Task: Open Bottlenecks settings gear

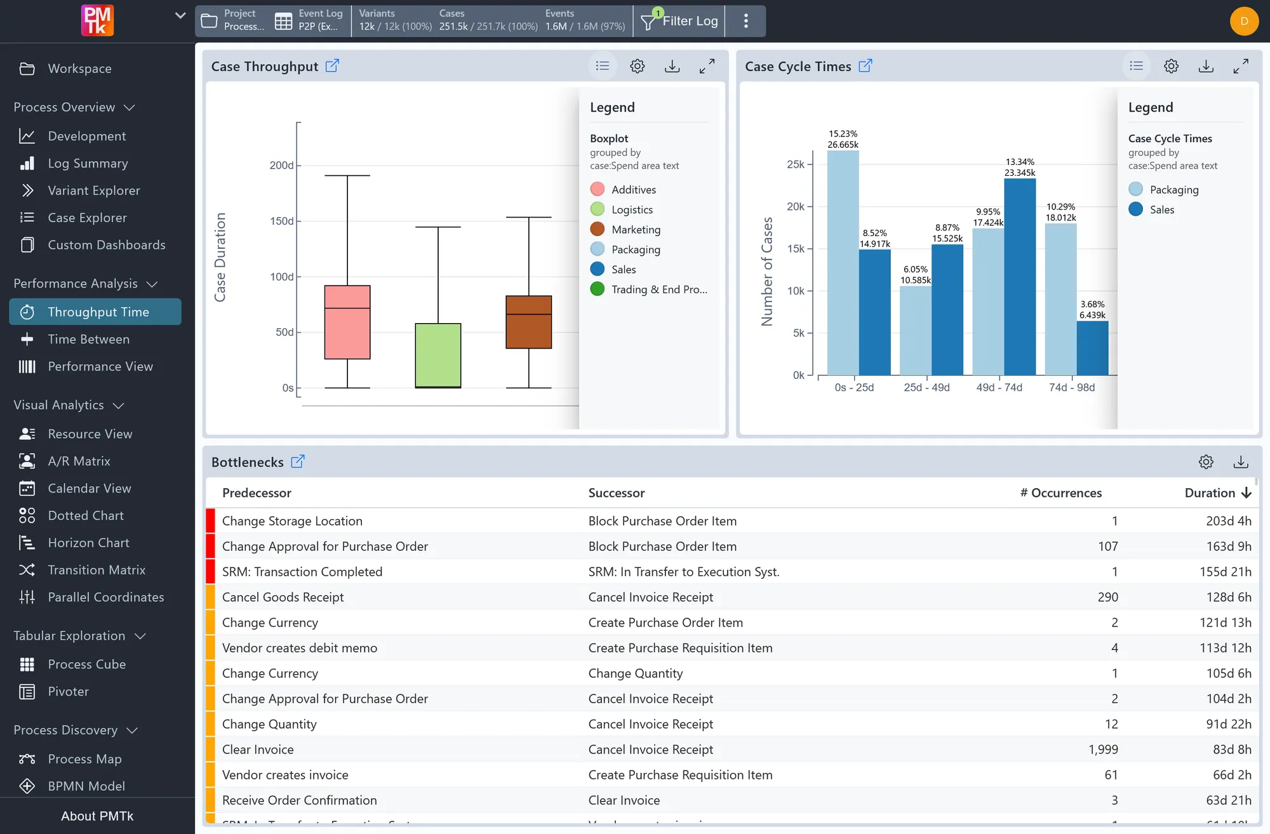Action: [1206, 462]
